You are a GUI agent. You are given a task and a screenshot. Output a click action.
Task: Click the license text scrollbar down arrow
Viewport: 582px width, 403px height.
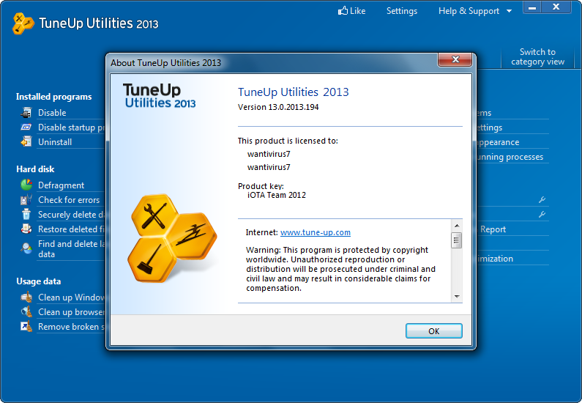click(457, 297)
